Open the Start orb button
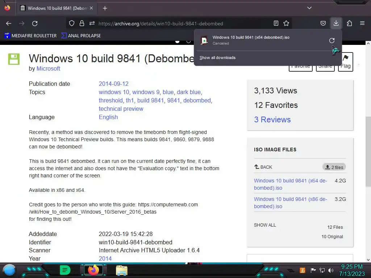This screenshot has width=371, height=278. coord(9,270)
